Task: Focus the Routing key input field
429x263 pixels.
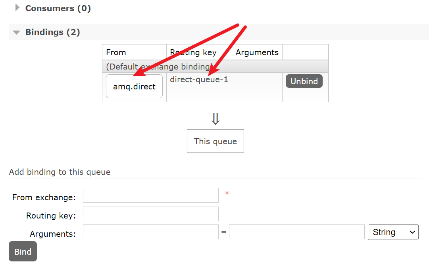Action: point(151,214)
